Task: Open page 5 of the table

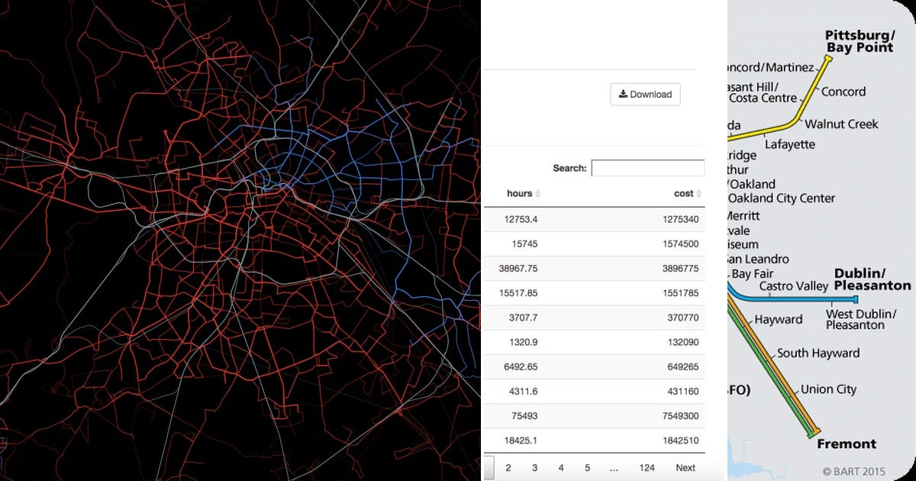Action: 587,467
